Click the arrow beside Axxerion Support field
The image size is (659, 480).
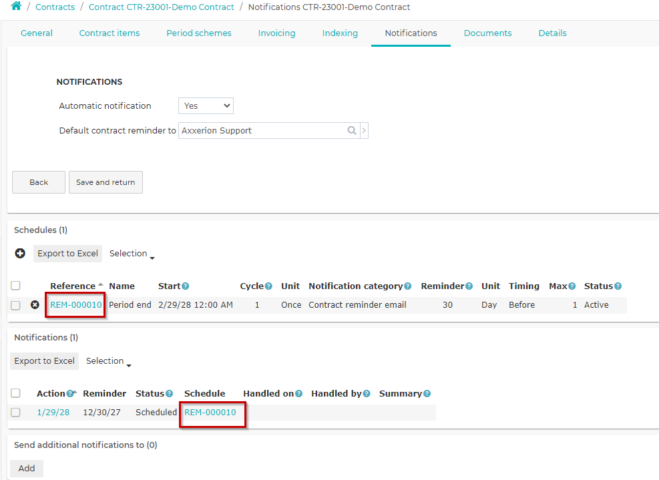[364, 131]
